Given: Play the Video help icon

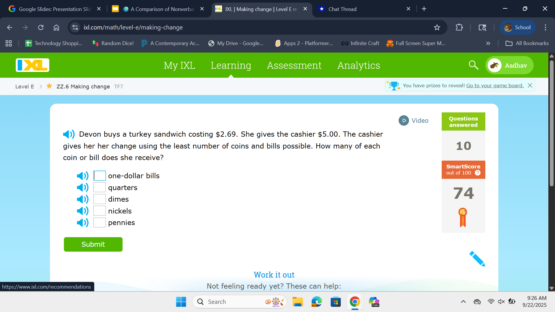Looking at the screenshot, I should coord(404,120).
